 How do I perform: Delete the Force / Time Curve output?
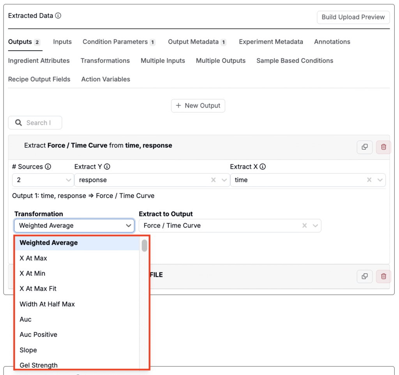coord(383,147)
